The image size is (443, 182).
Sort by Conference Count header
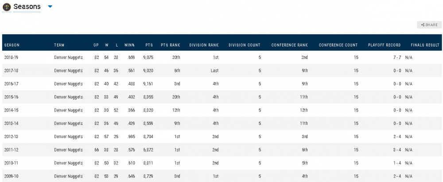click(x=338, y=45)
